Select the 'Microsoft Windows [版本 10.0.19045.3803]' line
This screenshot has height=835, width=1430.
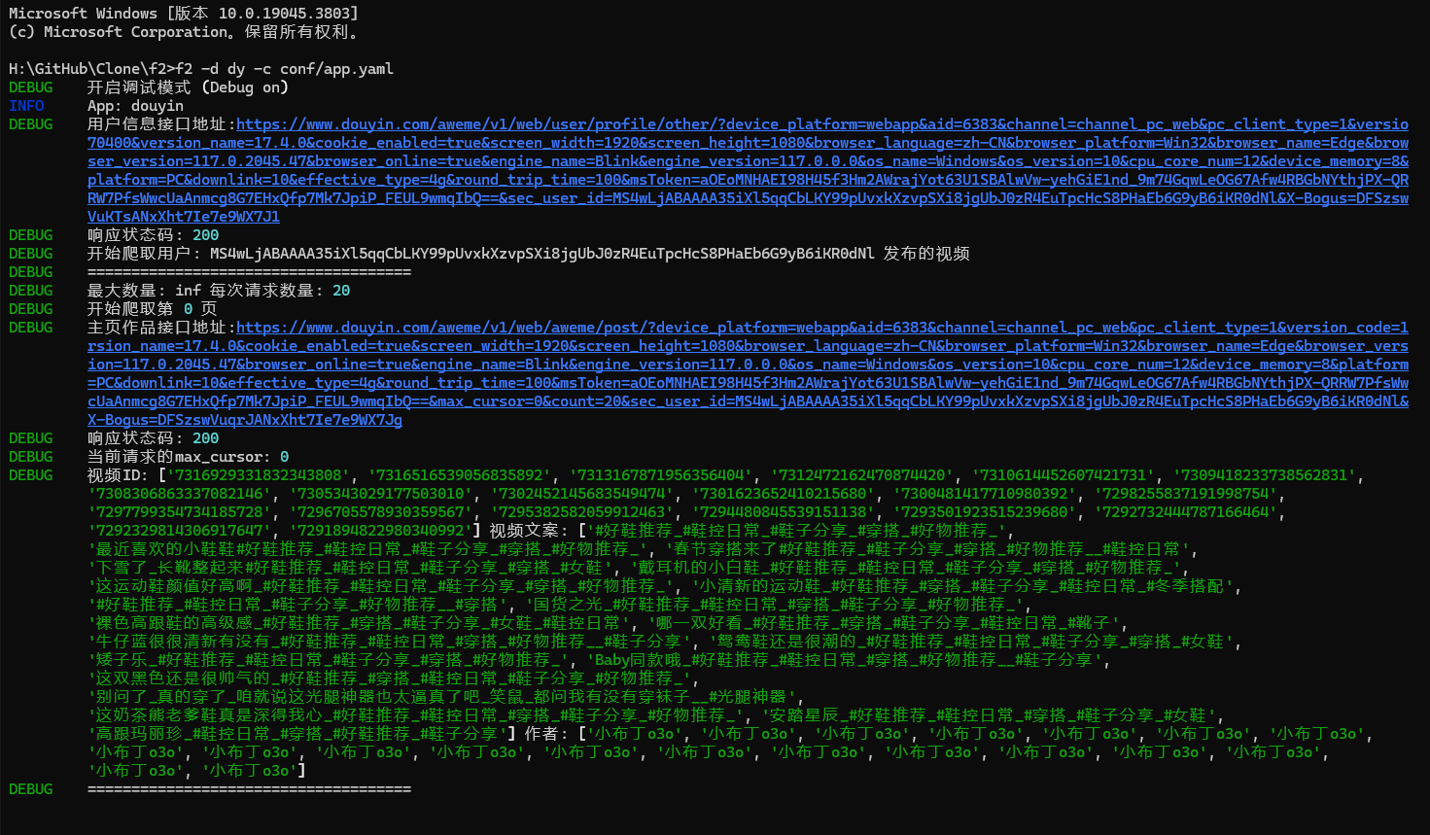[183, 14]
